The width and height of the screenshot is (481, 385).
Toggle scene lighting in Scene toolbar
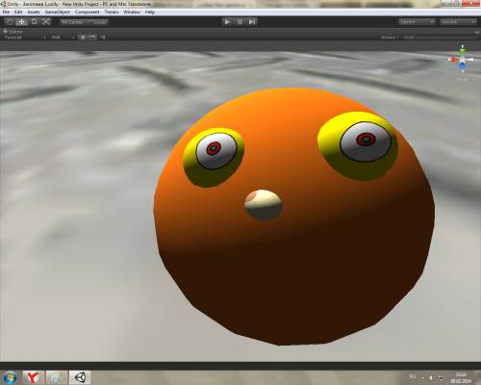[x=83, y=38]
